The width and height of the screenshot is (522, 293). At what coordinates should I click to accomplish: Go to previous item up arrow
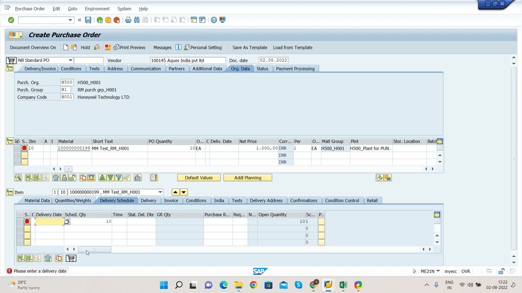pos(175,192)
